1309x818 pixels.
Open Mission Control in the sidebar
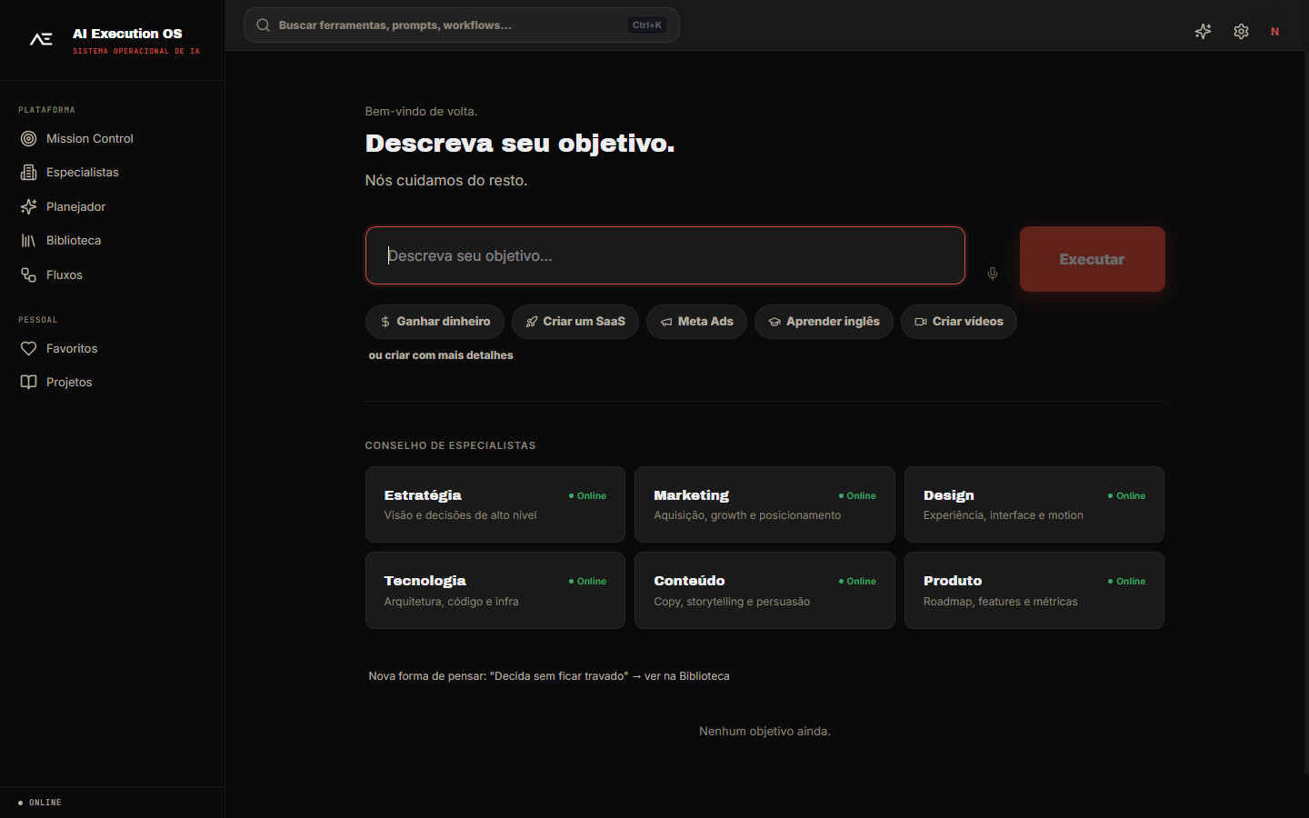[112, 139]
